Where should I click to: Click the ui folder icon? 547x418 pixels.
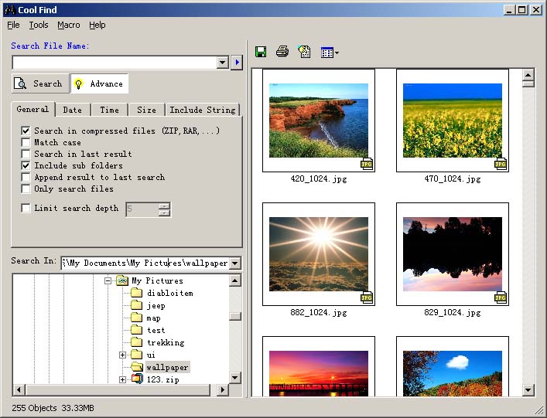click(136, 355)
